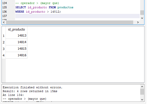Click the SELECT keyword on line 135
This screenshot has height=105, width=147.
pos(21,7)
